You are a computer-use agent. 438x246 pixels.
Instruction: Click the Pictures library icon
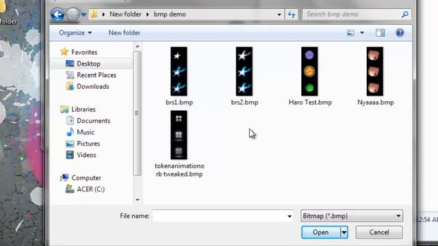(x=70, y=143)
